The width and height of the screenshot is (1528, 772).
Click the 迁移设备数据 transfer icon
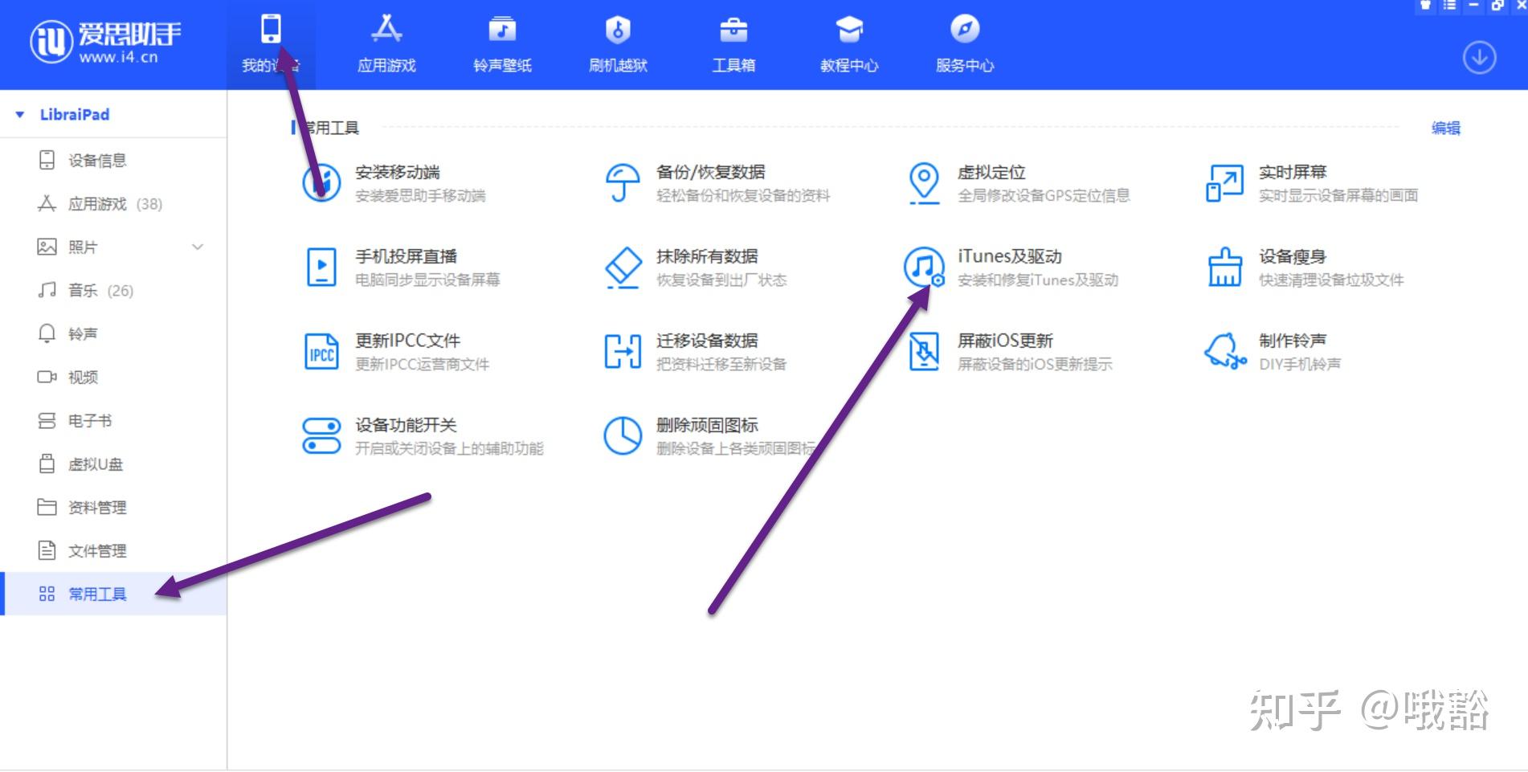[x=623, y=352]
